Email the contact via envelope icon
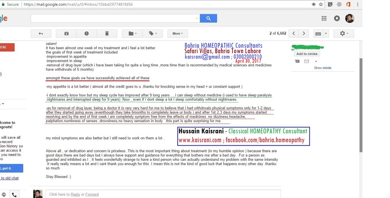This screenshot has width=390, height=198. click(x=307, y=61)
